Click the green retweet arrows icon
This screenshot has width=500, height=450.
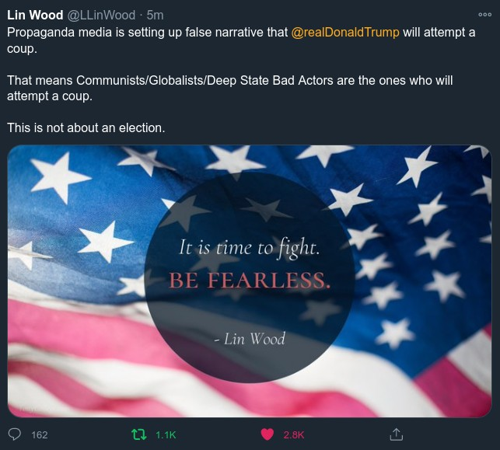pyautogui.click(x=139, y=434)
